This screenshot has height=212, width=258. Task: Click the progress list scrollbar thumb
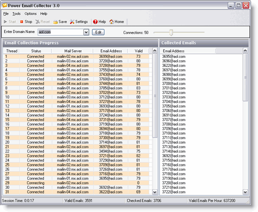point(155,95)
